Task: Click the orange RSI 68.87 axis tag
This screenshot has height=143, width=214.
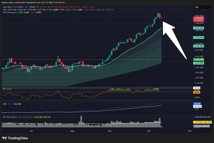Action: (197, 92)
